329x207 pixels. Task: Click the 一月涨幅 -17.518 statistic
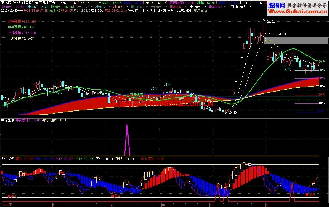22,33
